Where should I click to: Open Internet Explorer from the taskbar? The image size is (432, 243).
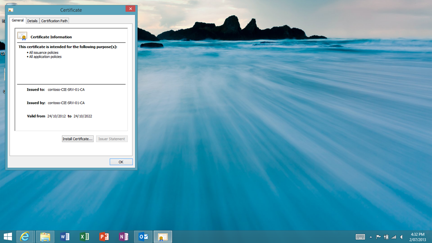25,237
